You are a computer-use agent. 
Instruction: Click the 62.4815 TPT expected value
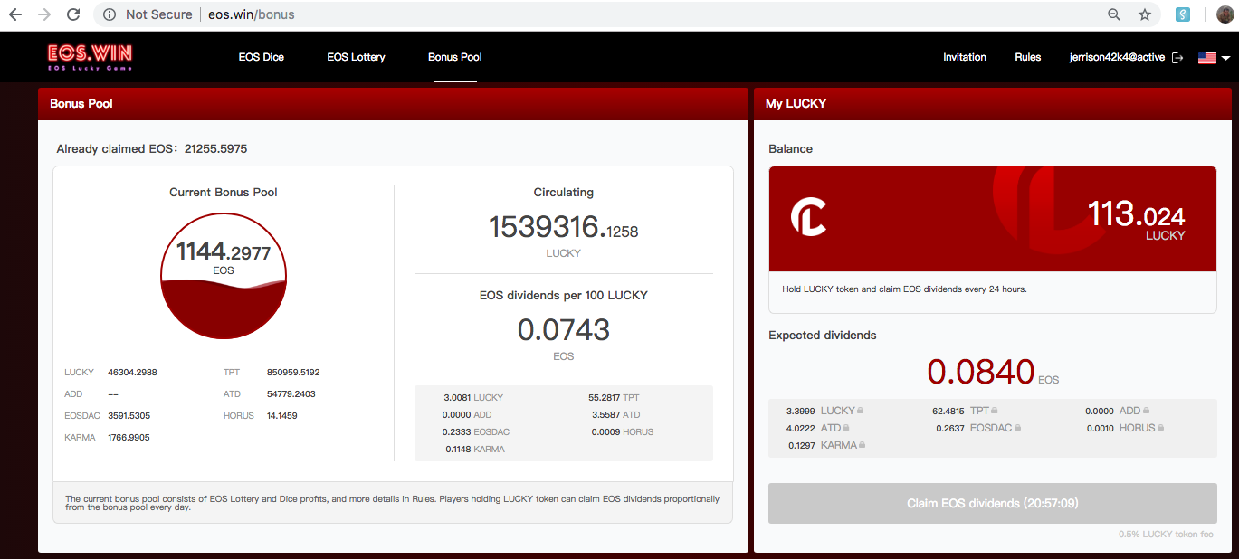click(948, 411)
